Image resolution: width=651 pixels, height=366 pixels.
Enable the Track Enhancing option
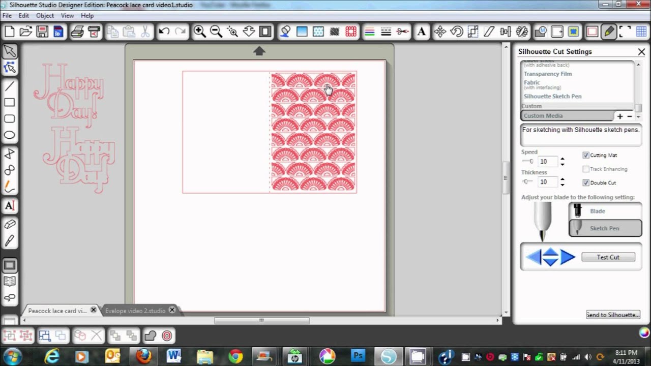pyautogui.click(x=586, y=169)
